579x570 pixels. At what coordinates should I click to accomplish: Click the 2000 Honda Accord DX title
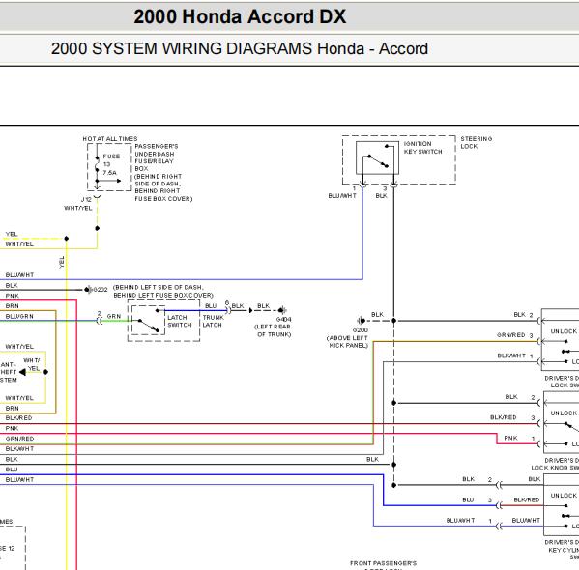coord(240,16)
